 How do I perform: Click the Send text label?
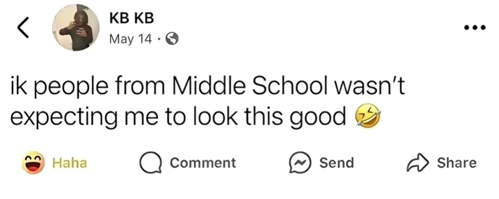click(x=336, y=163)
